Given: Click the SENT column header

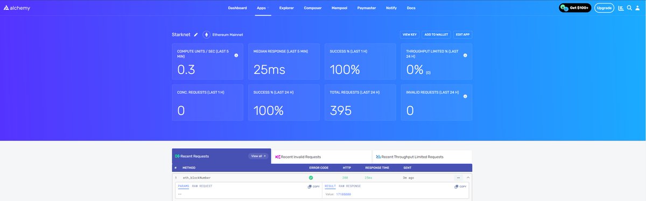Looking at the screenshot, I should click(408, 168).
